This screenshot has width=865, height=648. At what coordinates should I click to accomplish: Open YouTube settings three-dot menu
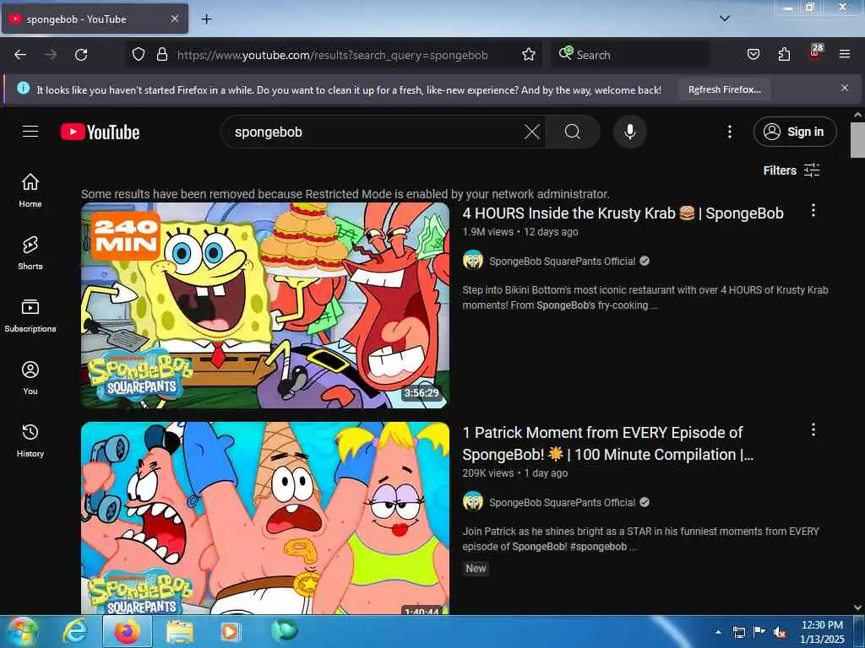click(729, 132)
